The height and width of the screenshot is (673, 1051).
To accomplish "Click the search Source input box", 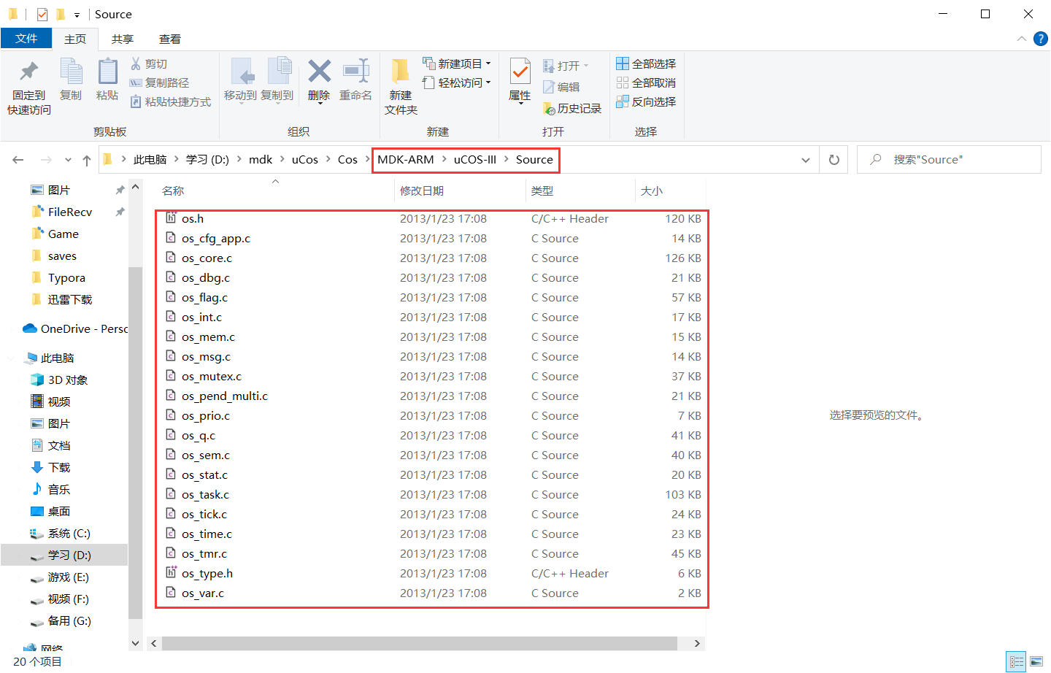I will click(949, 160).
